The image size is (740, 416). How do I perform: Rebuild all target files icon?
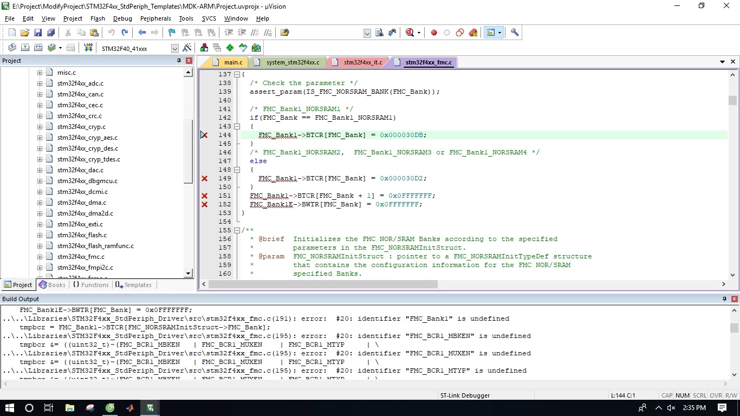pos(38,48)
